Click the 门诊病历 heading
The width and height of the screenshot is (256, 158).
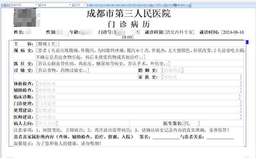coord(129,25)
